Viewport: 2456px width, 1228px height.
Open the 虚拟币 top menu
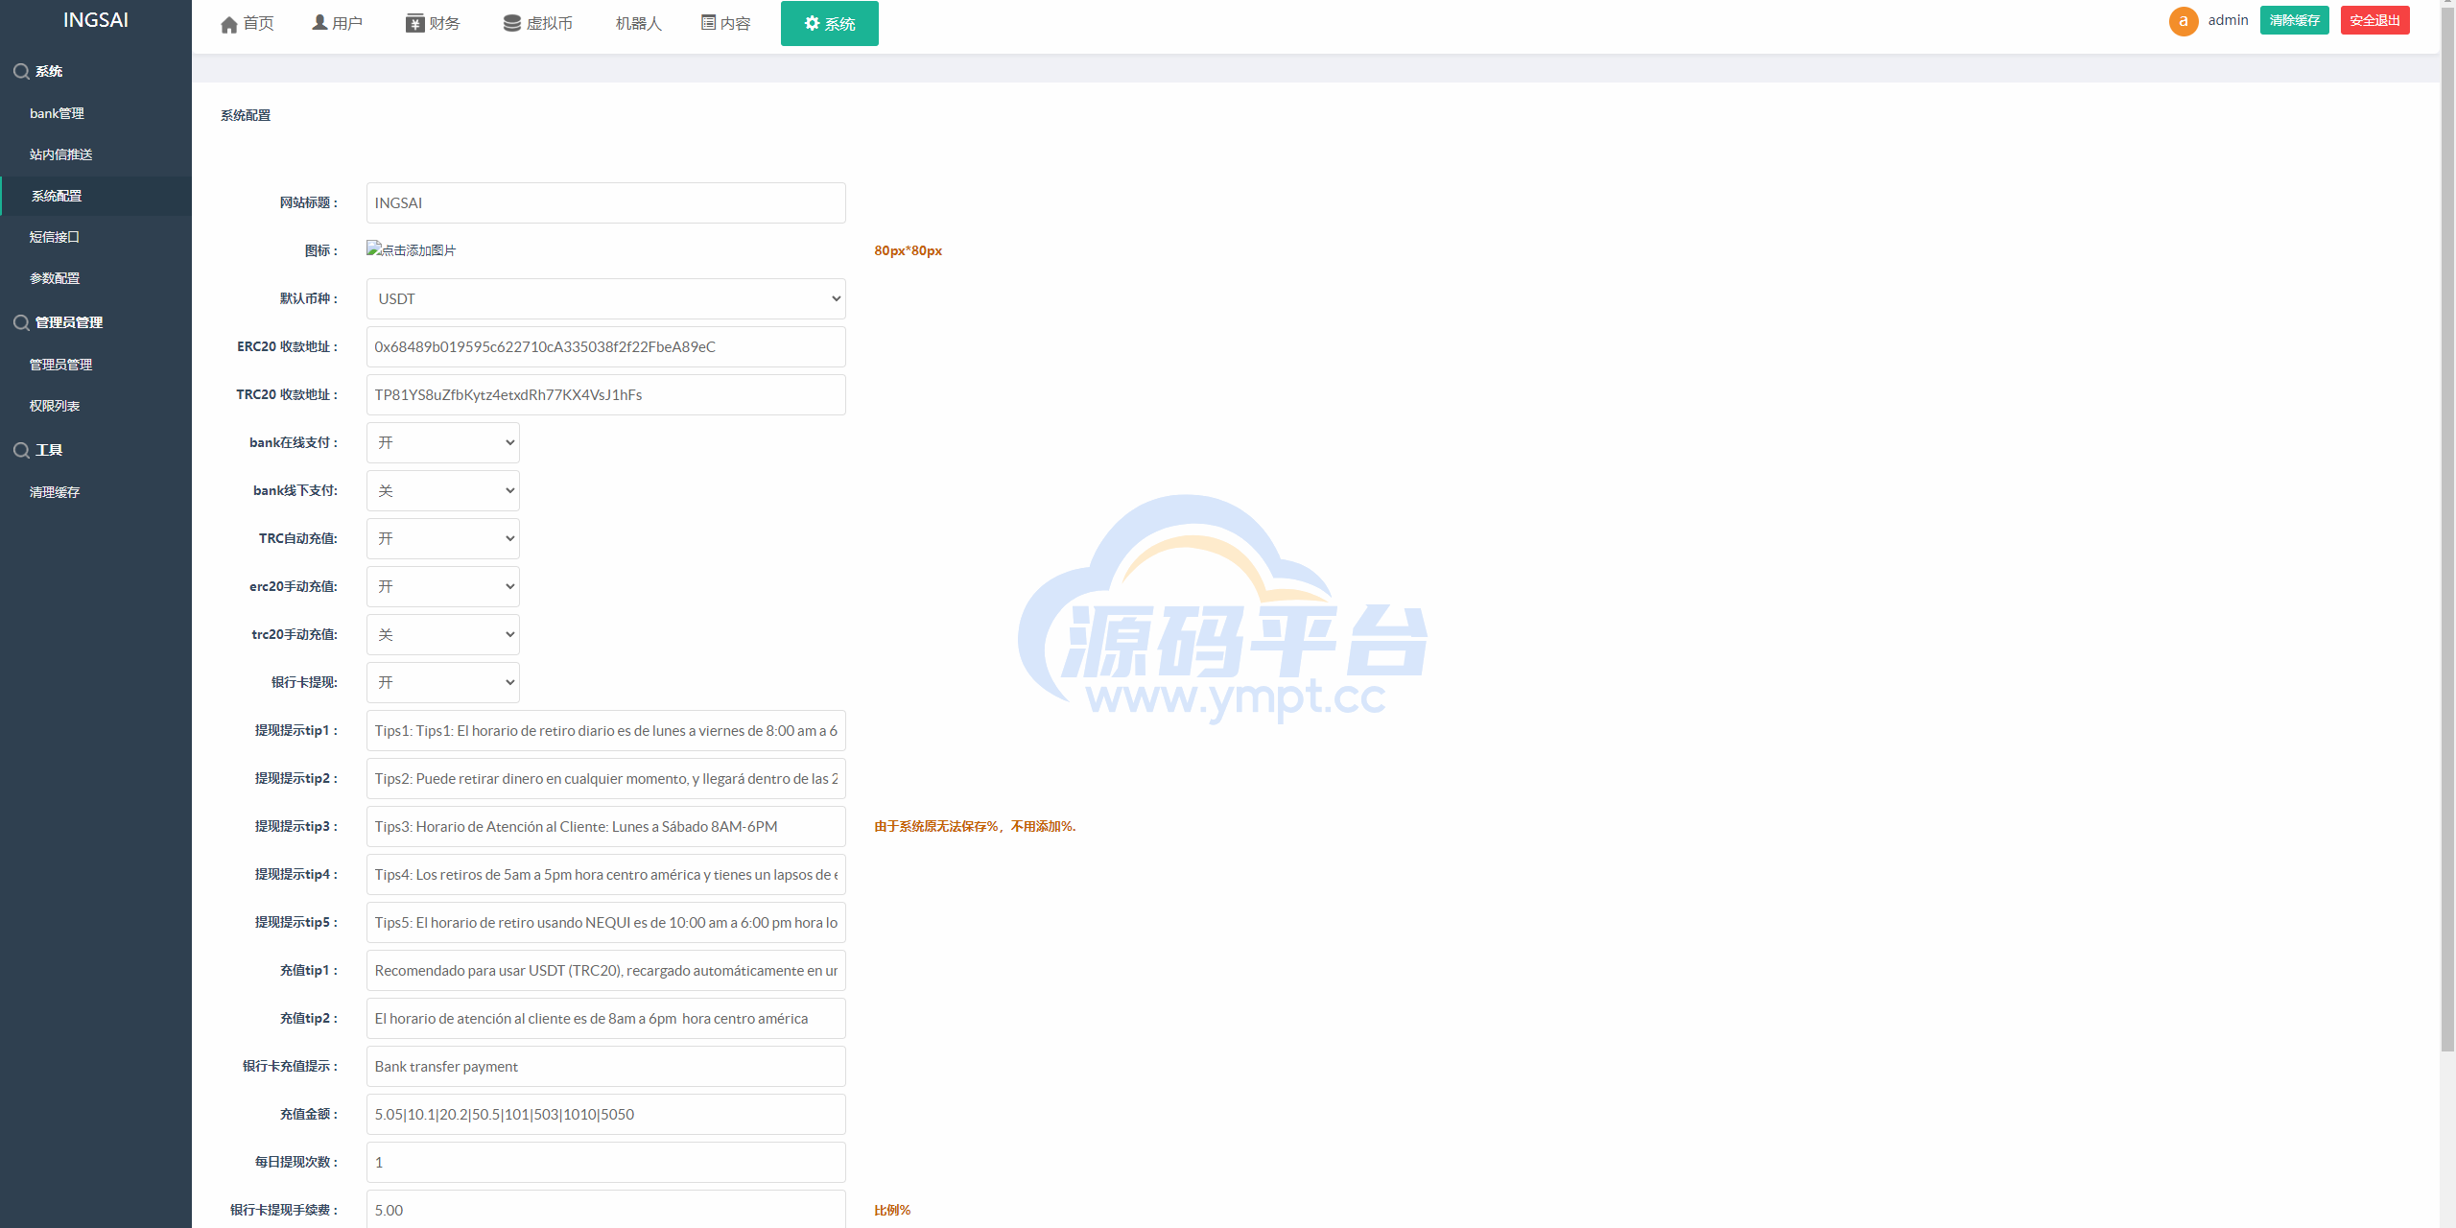pos(538,23)
